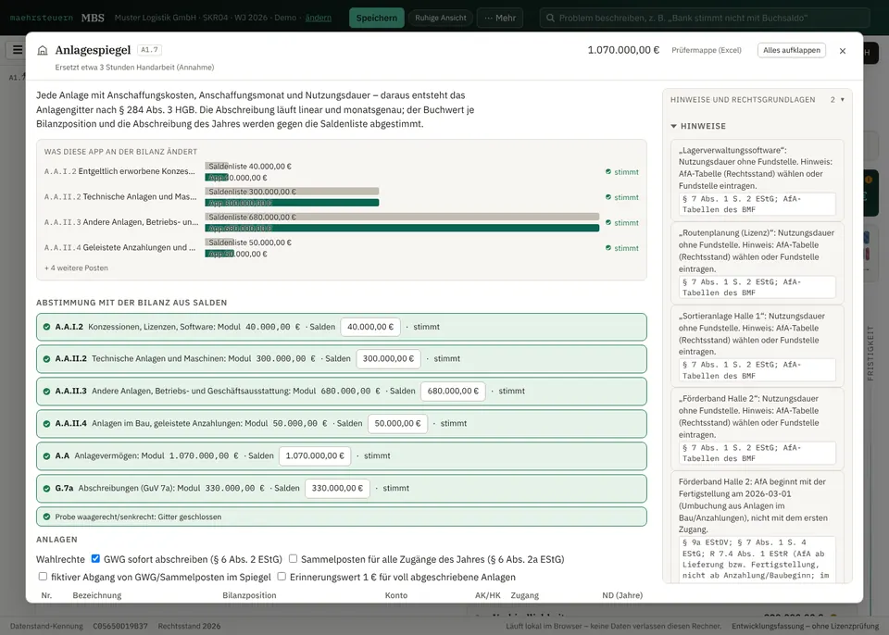
Task: Click check icon beside Probe waagerecht/senkrecht
Action: (x=46, y=517)
